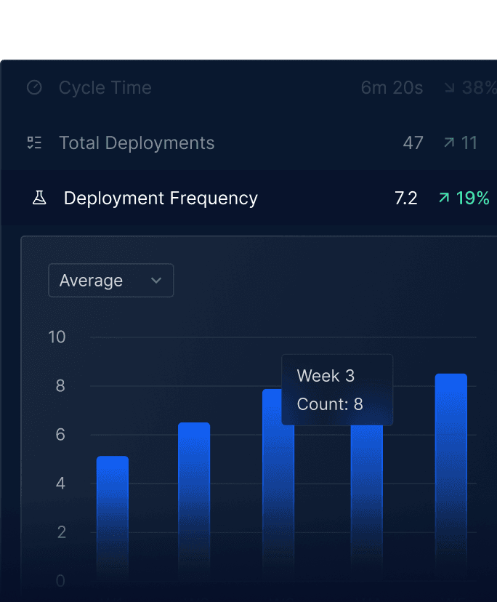Screen dimensions: 497x602
Task: Click the green upward arrow beside 19%
Action: pos(444,198)
